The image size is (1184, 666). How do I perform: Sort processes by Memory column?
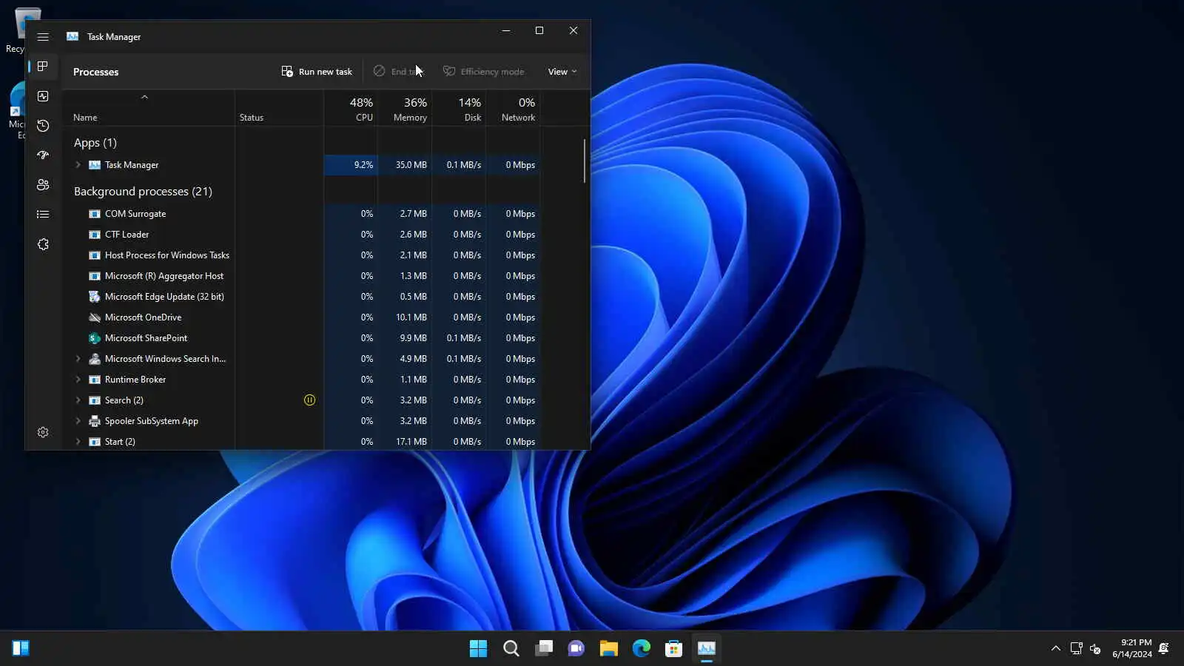(x=405, y=108)
